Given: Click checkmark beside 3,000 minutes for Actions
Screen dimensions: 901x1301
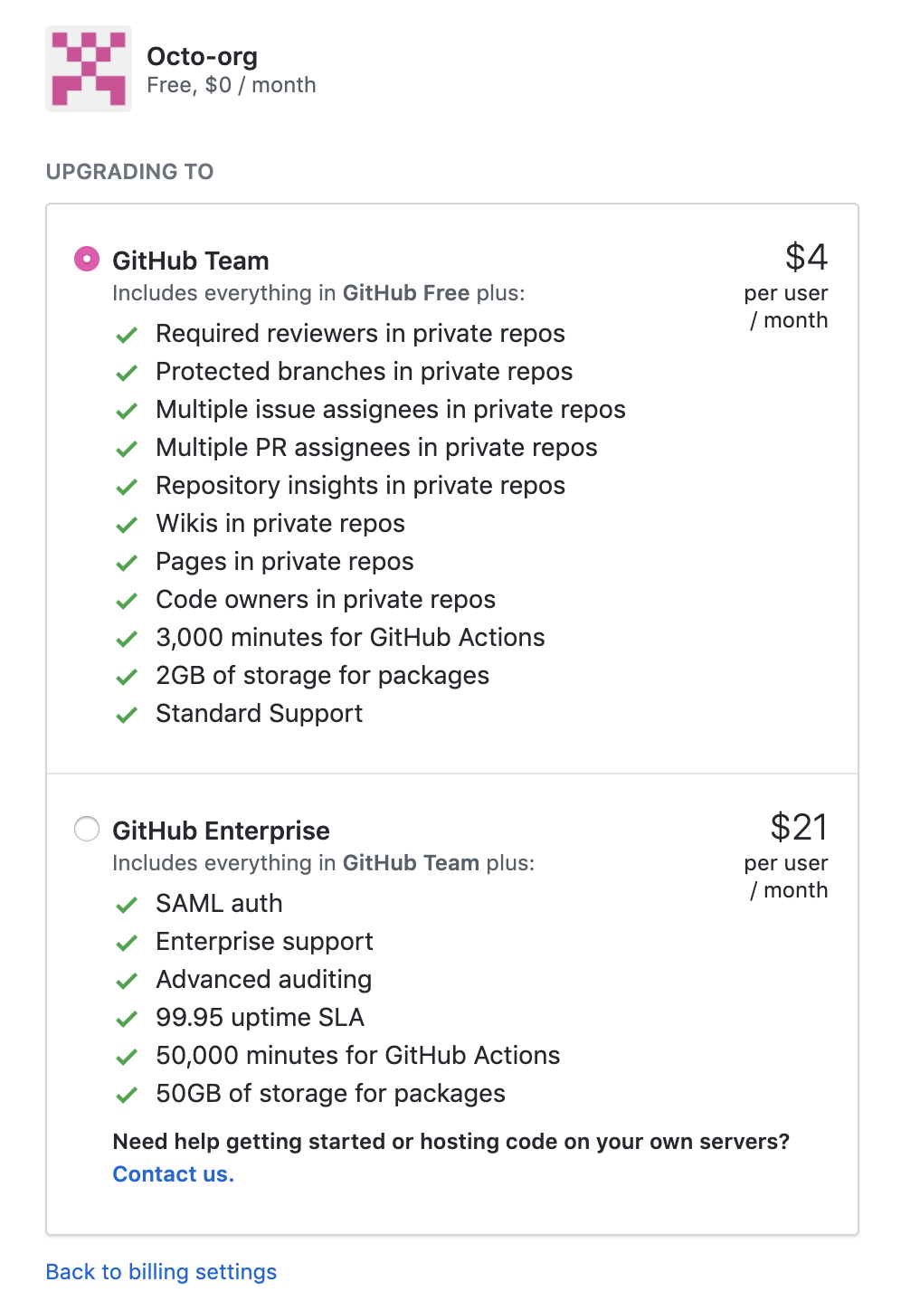Looking at the screenshot, I should click(x=127, y=639).
